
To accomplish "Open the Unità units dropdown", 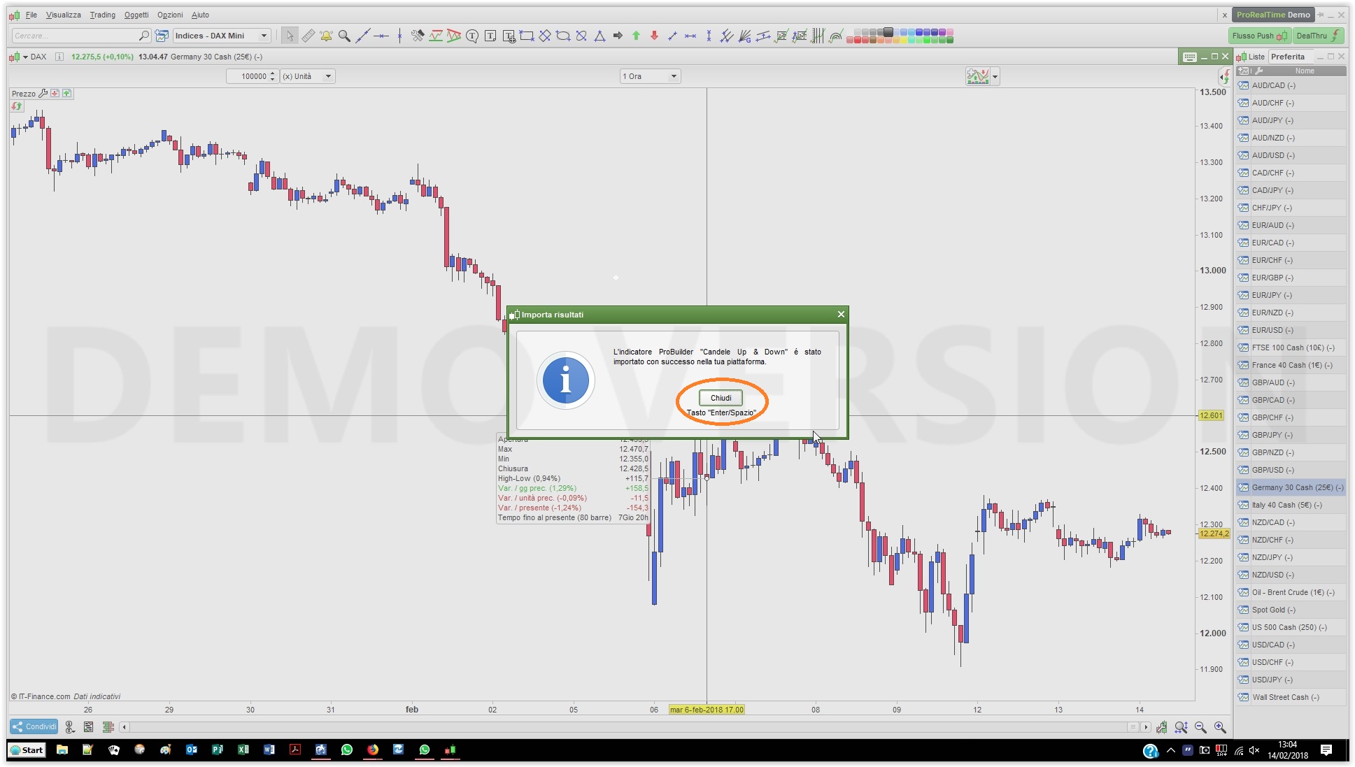I will click(308, 76).
